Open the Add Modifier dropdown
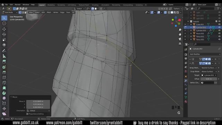Viewport: 222px width, 125px height. pyautogui.click(x=205, y=54)
